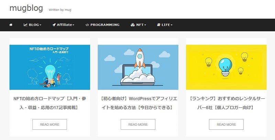Click the chart icon beside BLOG
The height and width of the screenshot is (140, 275).
25,25
